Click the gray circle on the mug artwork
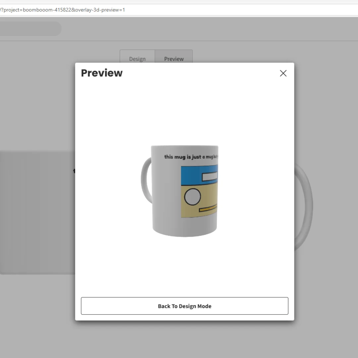358x358 pixels. click(x=192, y=197)
